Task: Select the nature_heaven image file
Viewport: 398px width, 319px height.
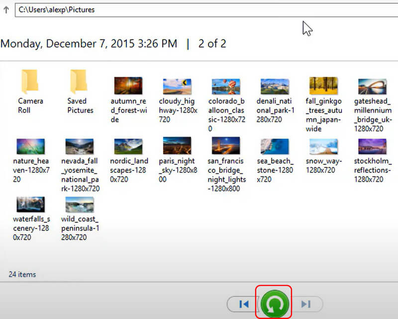Action: [30, 147]
